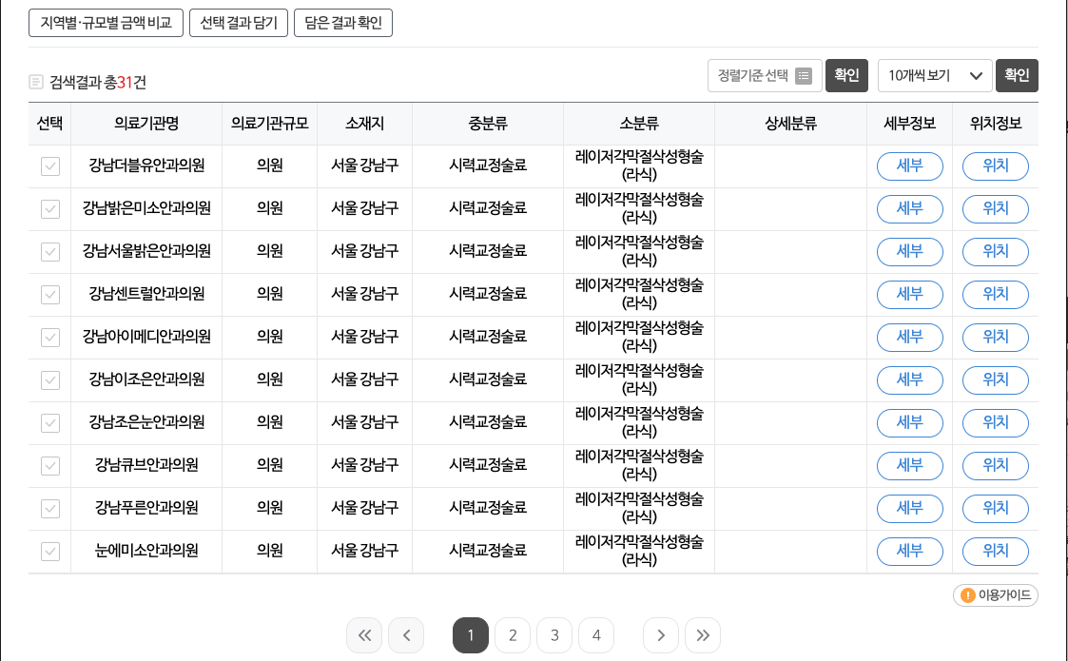The image size is (1068, 661).
Task: Click the 세부 button for 강남더블유안과의원
Action: 909,165
